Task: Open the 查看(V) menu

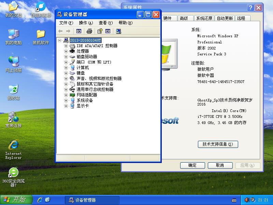Action: (106, 23)
